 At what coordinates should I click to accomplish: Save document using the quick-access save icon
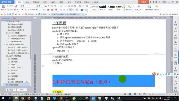click(4, 14)
